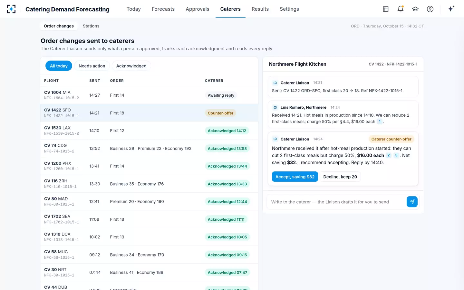Select the CV 1422 SFO row
Viewport: 464px width, 290px height.
149,113
